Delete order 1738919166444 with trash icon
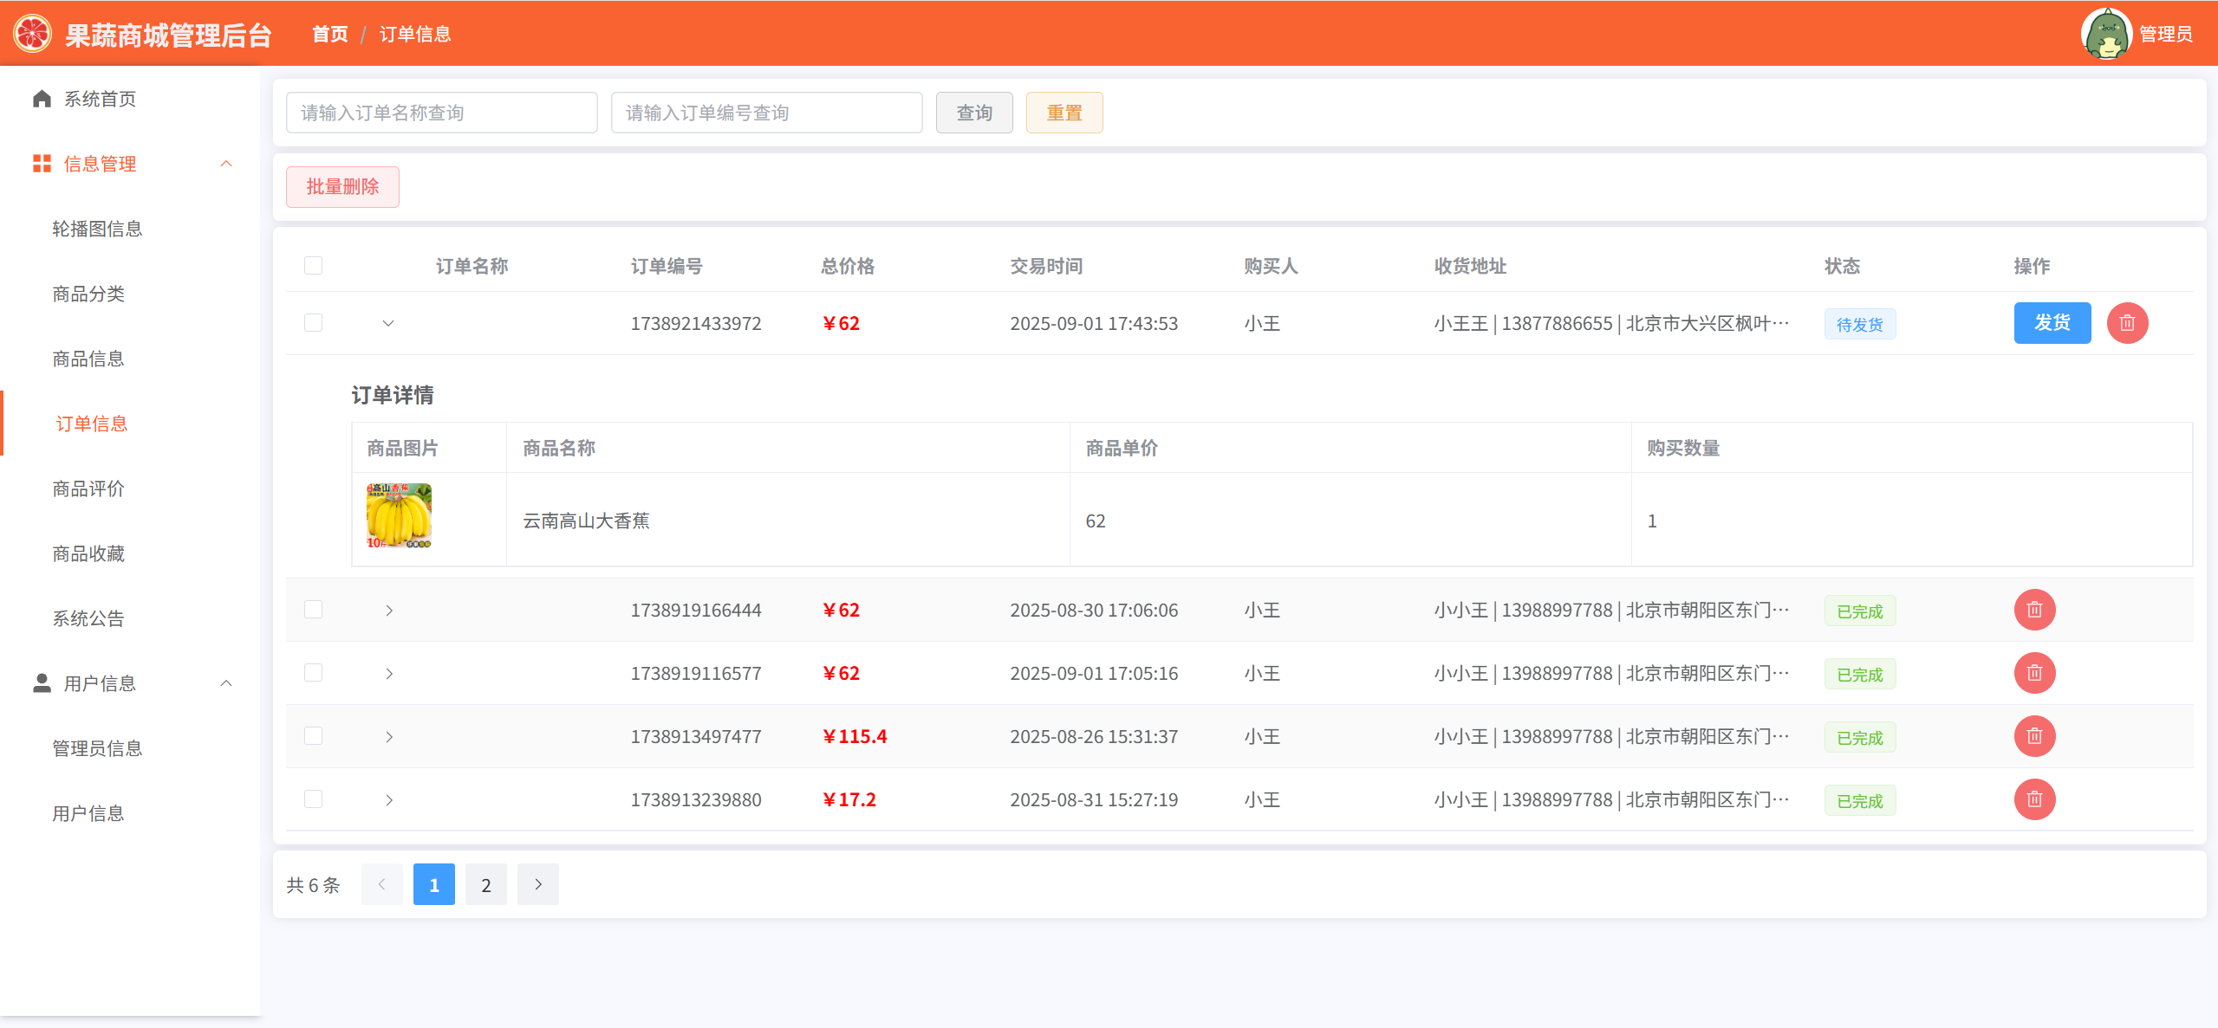The height and width of the screenshot is (1028, 2218). 2034,610
